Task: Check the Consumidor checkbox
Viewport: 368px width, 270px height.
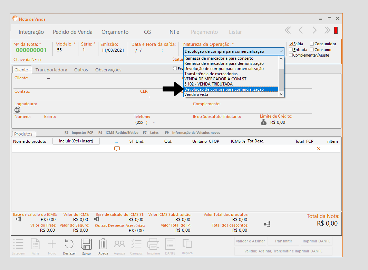Action: tap(312, 43)
